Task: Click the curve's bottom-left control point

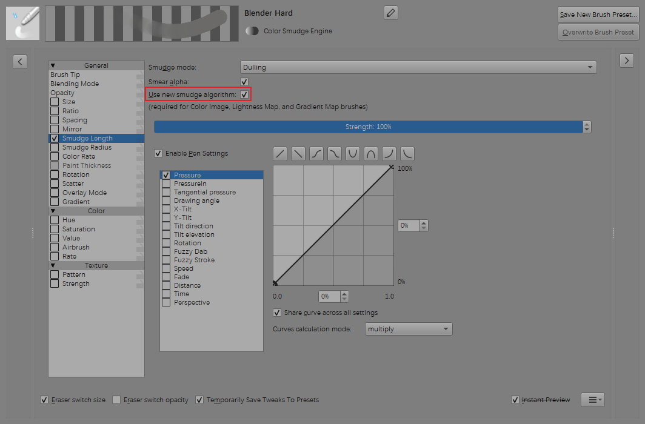Action: pos(275,283)
